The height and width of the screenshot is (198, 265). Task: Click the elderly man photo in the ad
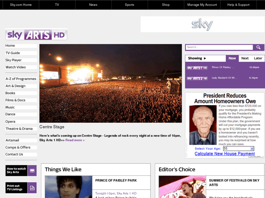tap(203, 125)
